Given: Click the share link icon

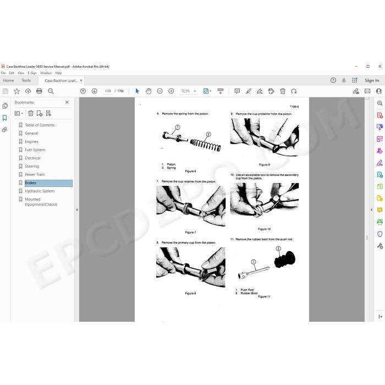Looking at the screenshot, I should click(356, 91).
